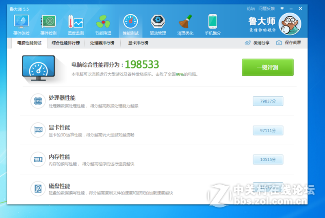Click the 10515分 memory score button

tap(268, 160)
